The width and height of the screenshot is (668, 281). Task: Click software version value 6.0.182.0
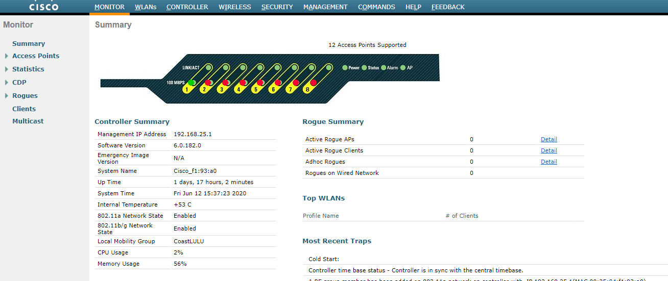click(187, 145)
